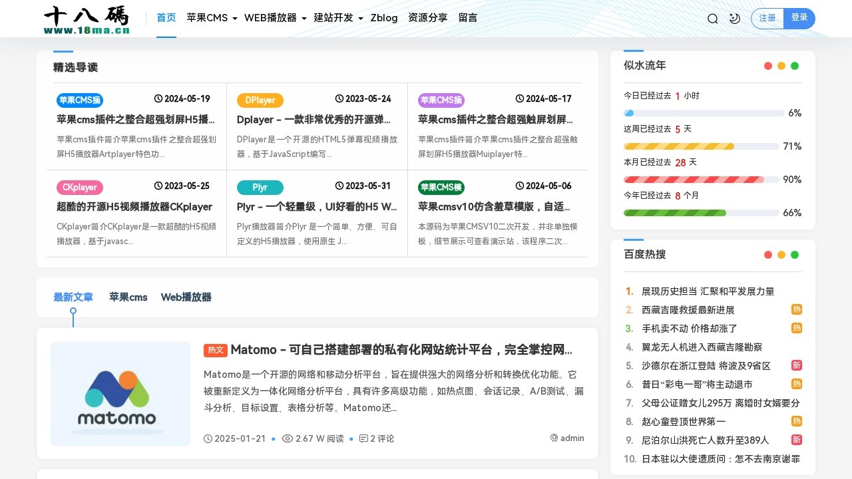
Task: Click the pink CKplayer category tag
Action: click(x=80, y=188)
